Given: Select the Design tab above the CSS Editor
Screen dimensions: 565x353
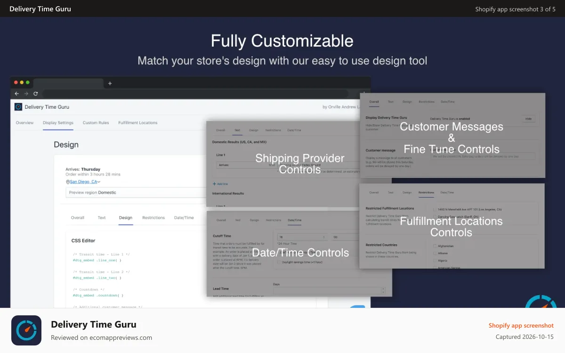Looking at the screenshot, I should point(126,218).
